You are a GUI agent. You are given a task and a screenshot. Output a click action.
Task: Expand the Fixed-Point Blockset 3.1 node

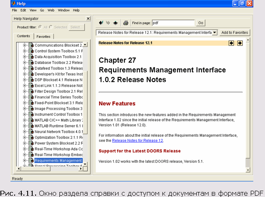pos(25,103)
